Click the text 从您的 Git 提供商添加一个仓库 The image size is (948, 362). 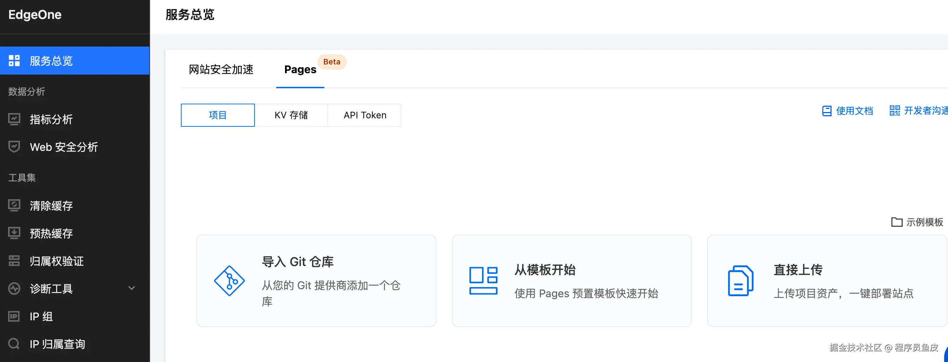click(x=331, y=293)
